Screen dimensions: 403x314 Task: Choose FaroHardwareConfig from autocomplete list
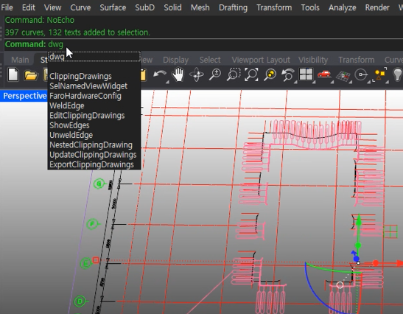coord(85,96)
